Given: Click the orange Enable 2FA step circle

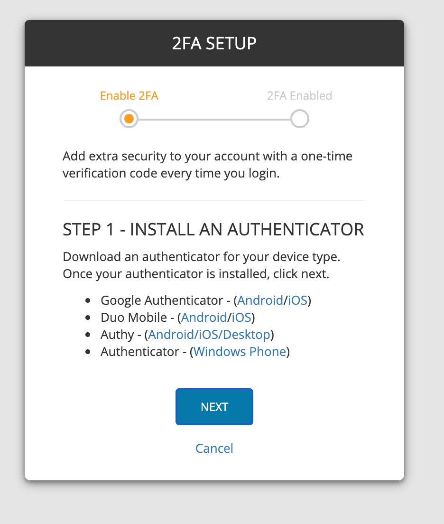Looking at the screenshot, I should click(x=129, y=119).
